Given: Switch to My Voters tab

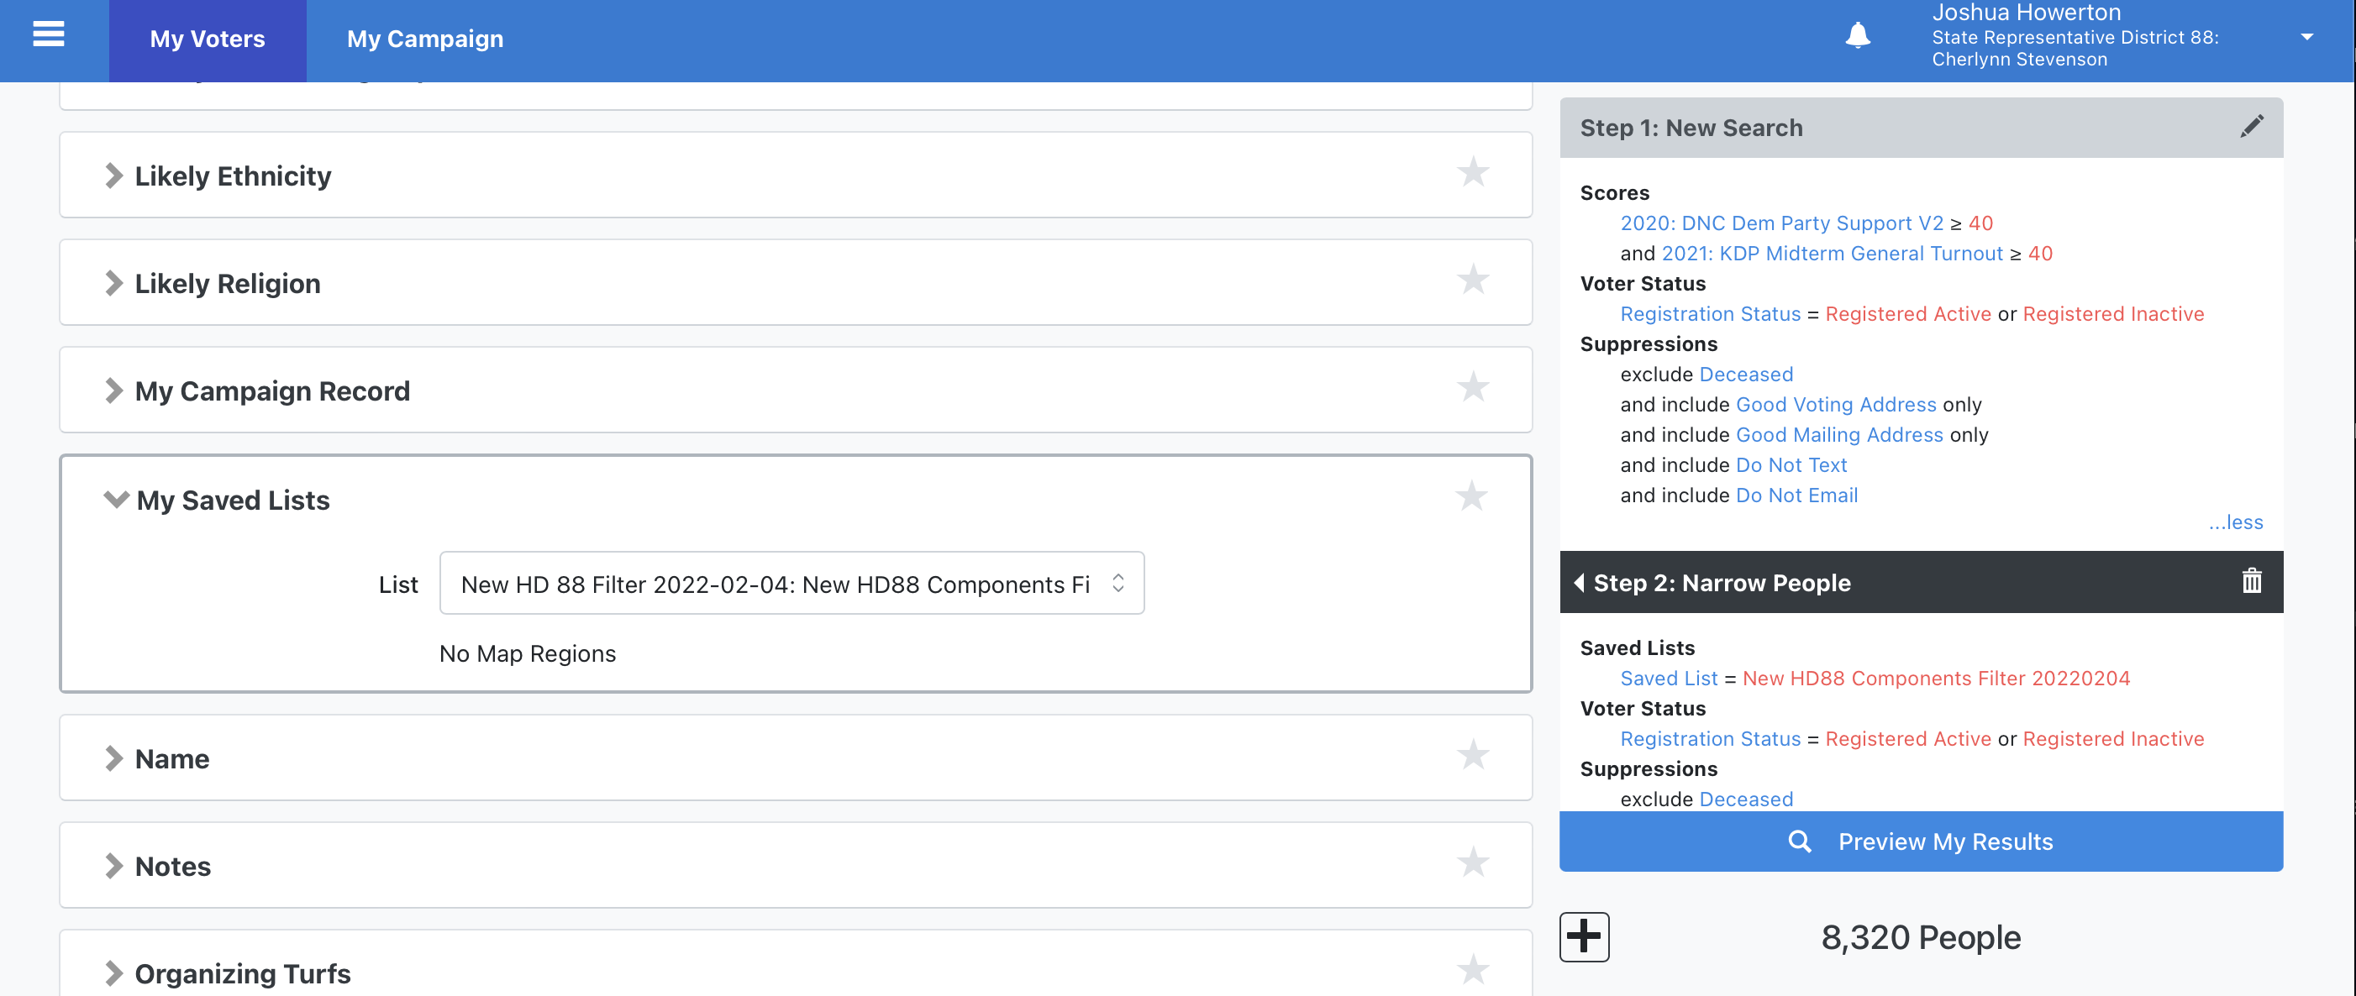Looking at the screenshot, I should (x=208, y=39).
